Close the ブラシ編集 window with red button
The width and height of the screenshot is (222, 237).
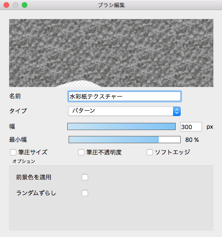pos(6,5)
